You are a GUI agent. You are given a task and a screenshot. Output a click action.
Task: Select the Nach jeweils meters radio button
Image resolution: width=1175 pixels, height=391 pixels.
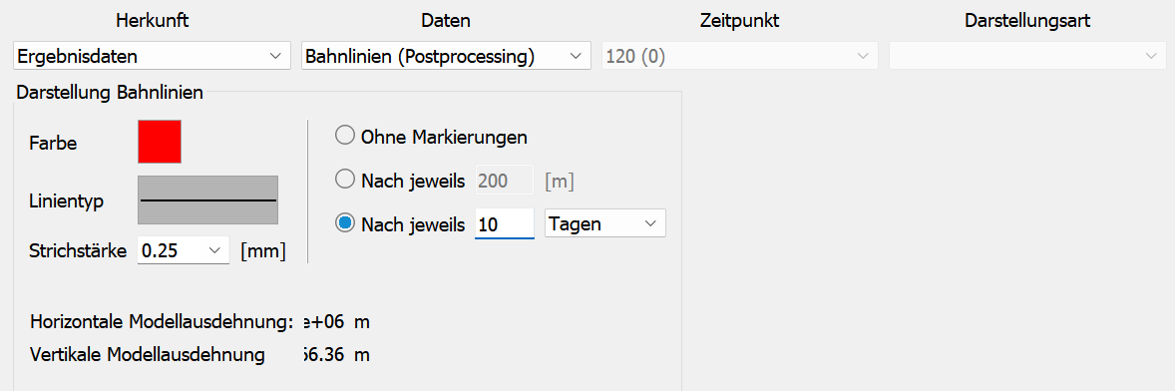click(345, 180)
